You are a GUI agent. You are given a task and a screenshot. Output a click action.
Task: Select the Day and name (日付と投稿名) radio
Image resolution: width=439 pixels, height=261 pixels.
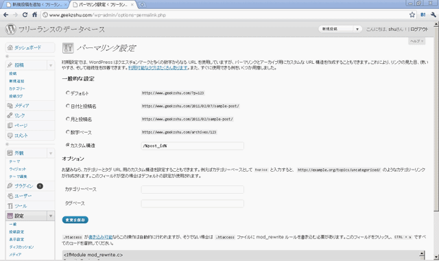coord(67,106)
